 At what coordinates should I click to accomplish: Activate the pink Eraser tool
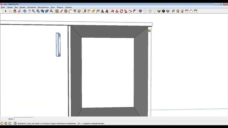(x=19, y=11)
